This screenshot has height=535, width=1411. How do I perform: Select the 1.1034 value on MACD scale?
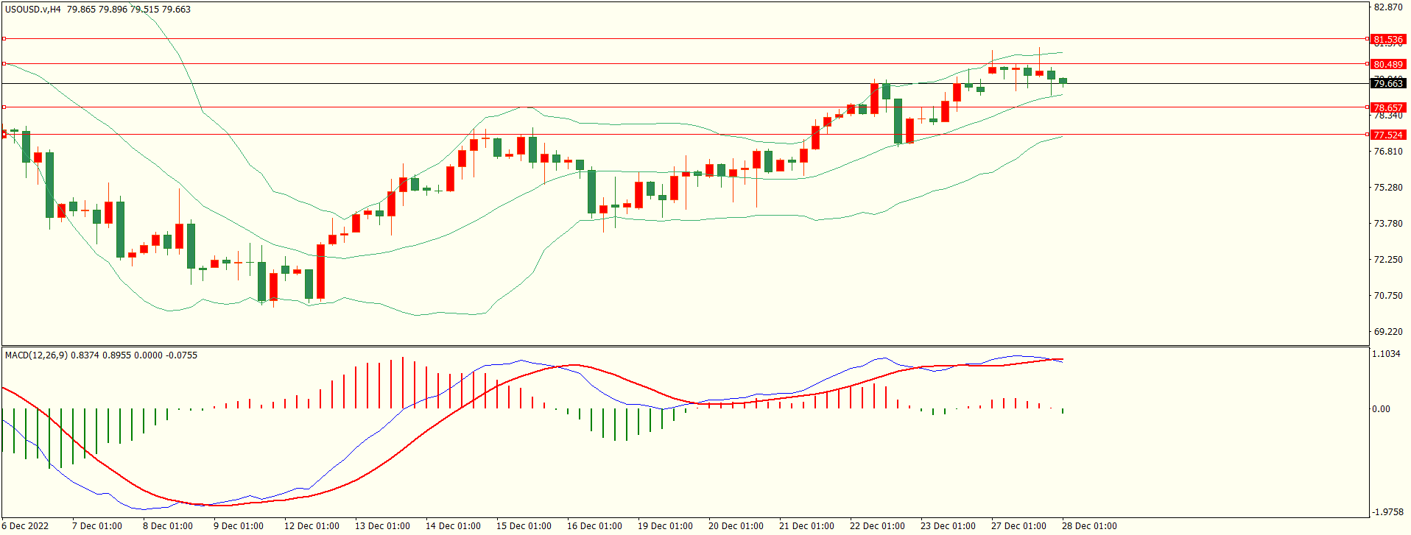(x=1386, y=354)
